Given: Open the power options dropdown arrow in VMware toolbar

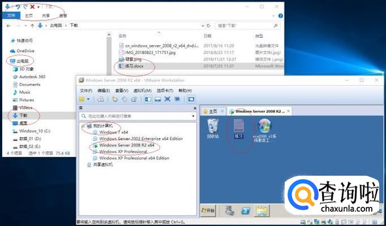Looking at the screenshot, I should 88,99.
